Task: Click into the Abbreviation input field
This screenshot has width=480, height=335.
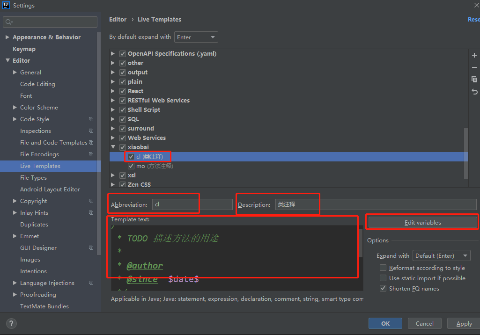Action: coord(192,204)
